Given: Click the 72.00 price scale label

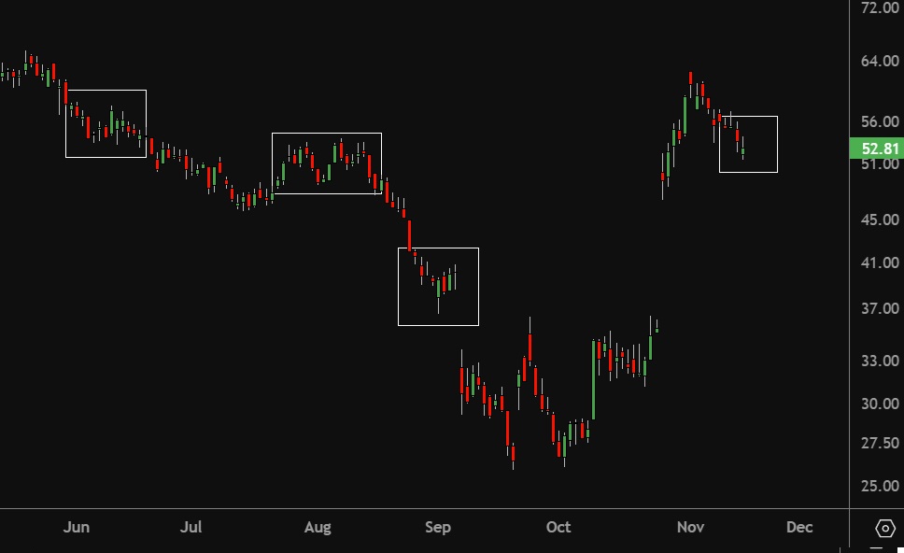Looking at the screenshot, I should (x=881, y=7).
